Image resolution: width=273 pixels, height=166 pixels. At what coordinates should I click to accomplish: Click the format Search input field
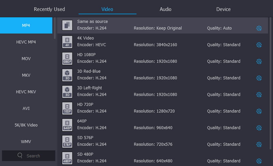33,156
